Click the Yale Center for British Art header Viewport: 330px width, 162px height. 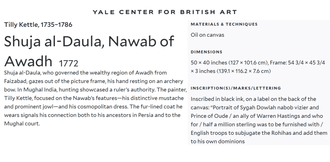(165, 12)
